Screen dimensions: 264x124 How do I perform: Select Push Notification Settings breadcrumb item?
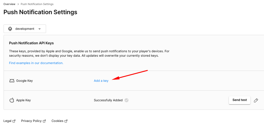[x=37, y=4]
